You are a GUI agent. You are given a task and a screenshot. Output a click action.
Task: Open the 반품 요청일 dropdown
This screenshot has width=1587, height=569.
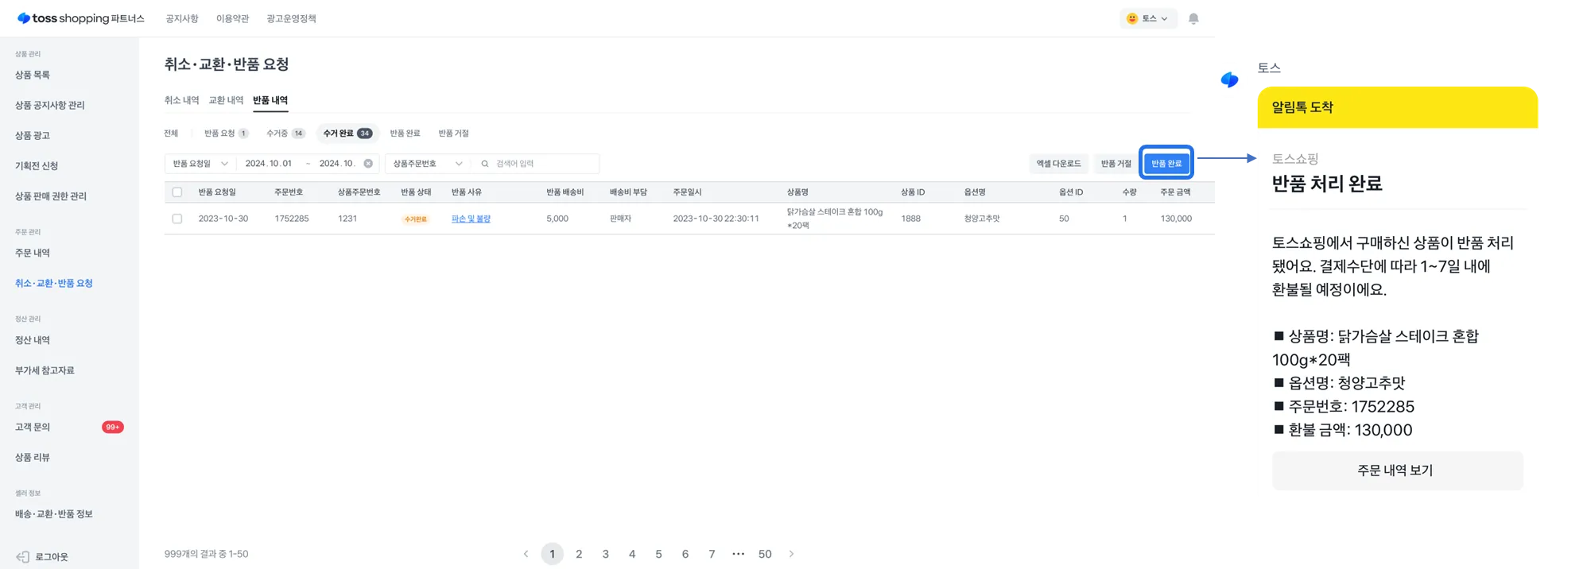click(200, 164)
